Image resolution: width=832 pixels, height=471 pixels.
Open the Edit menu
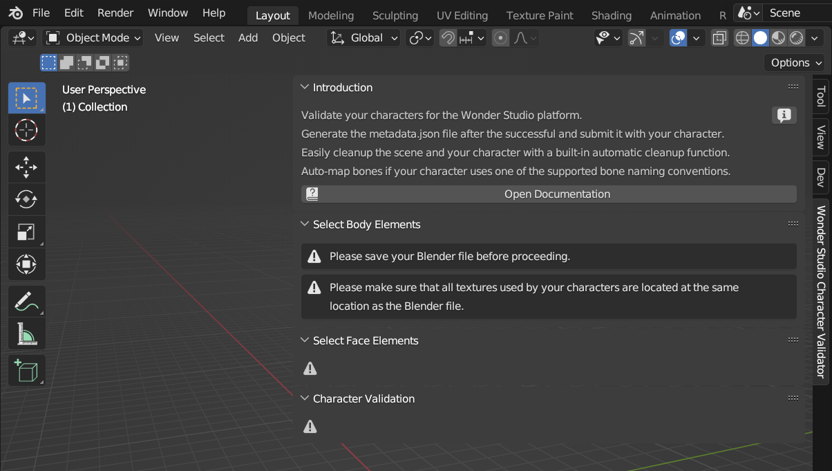74,13
